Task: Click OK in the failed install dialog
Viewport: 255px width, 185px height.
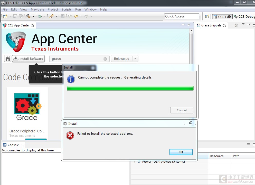Action: coord(181,152)
